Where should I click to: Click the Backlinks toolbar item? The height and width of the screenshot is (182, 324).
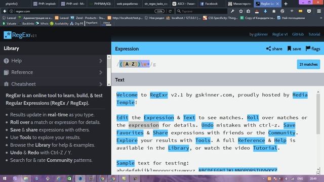(26, 24)
